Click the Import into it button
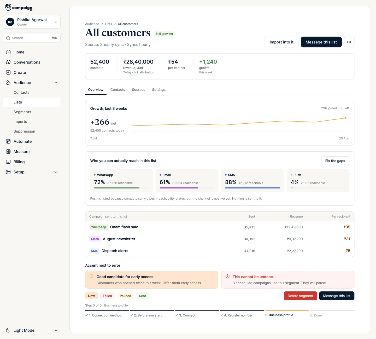Screen dimensions: 376x339 [x=282, y=42]
